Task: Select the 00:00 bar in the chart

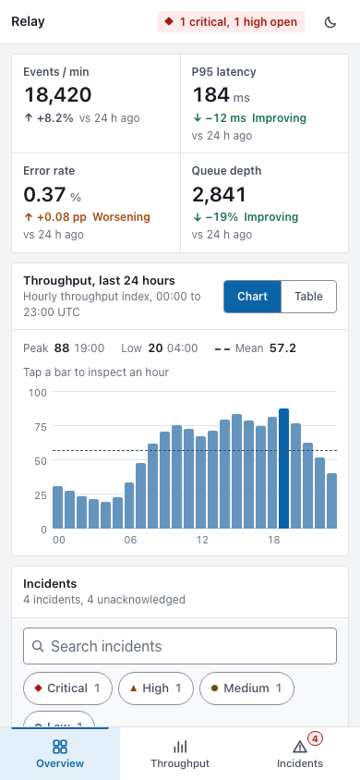Action: point(57,507)
